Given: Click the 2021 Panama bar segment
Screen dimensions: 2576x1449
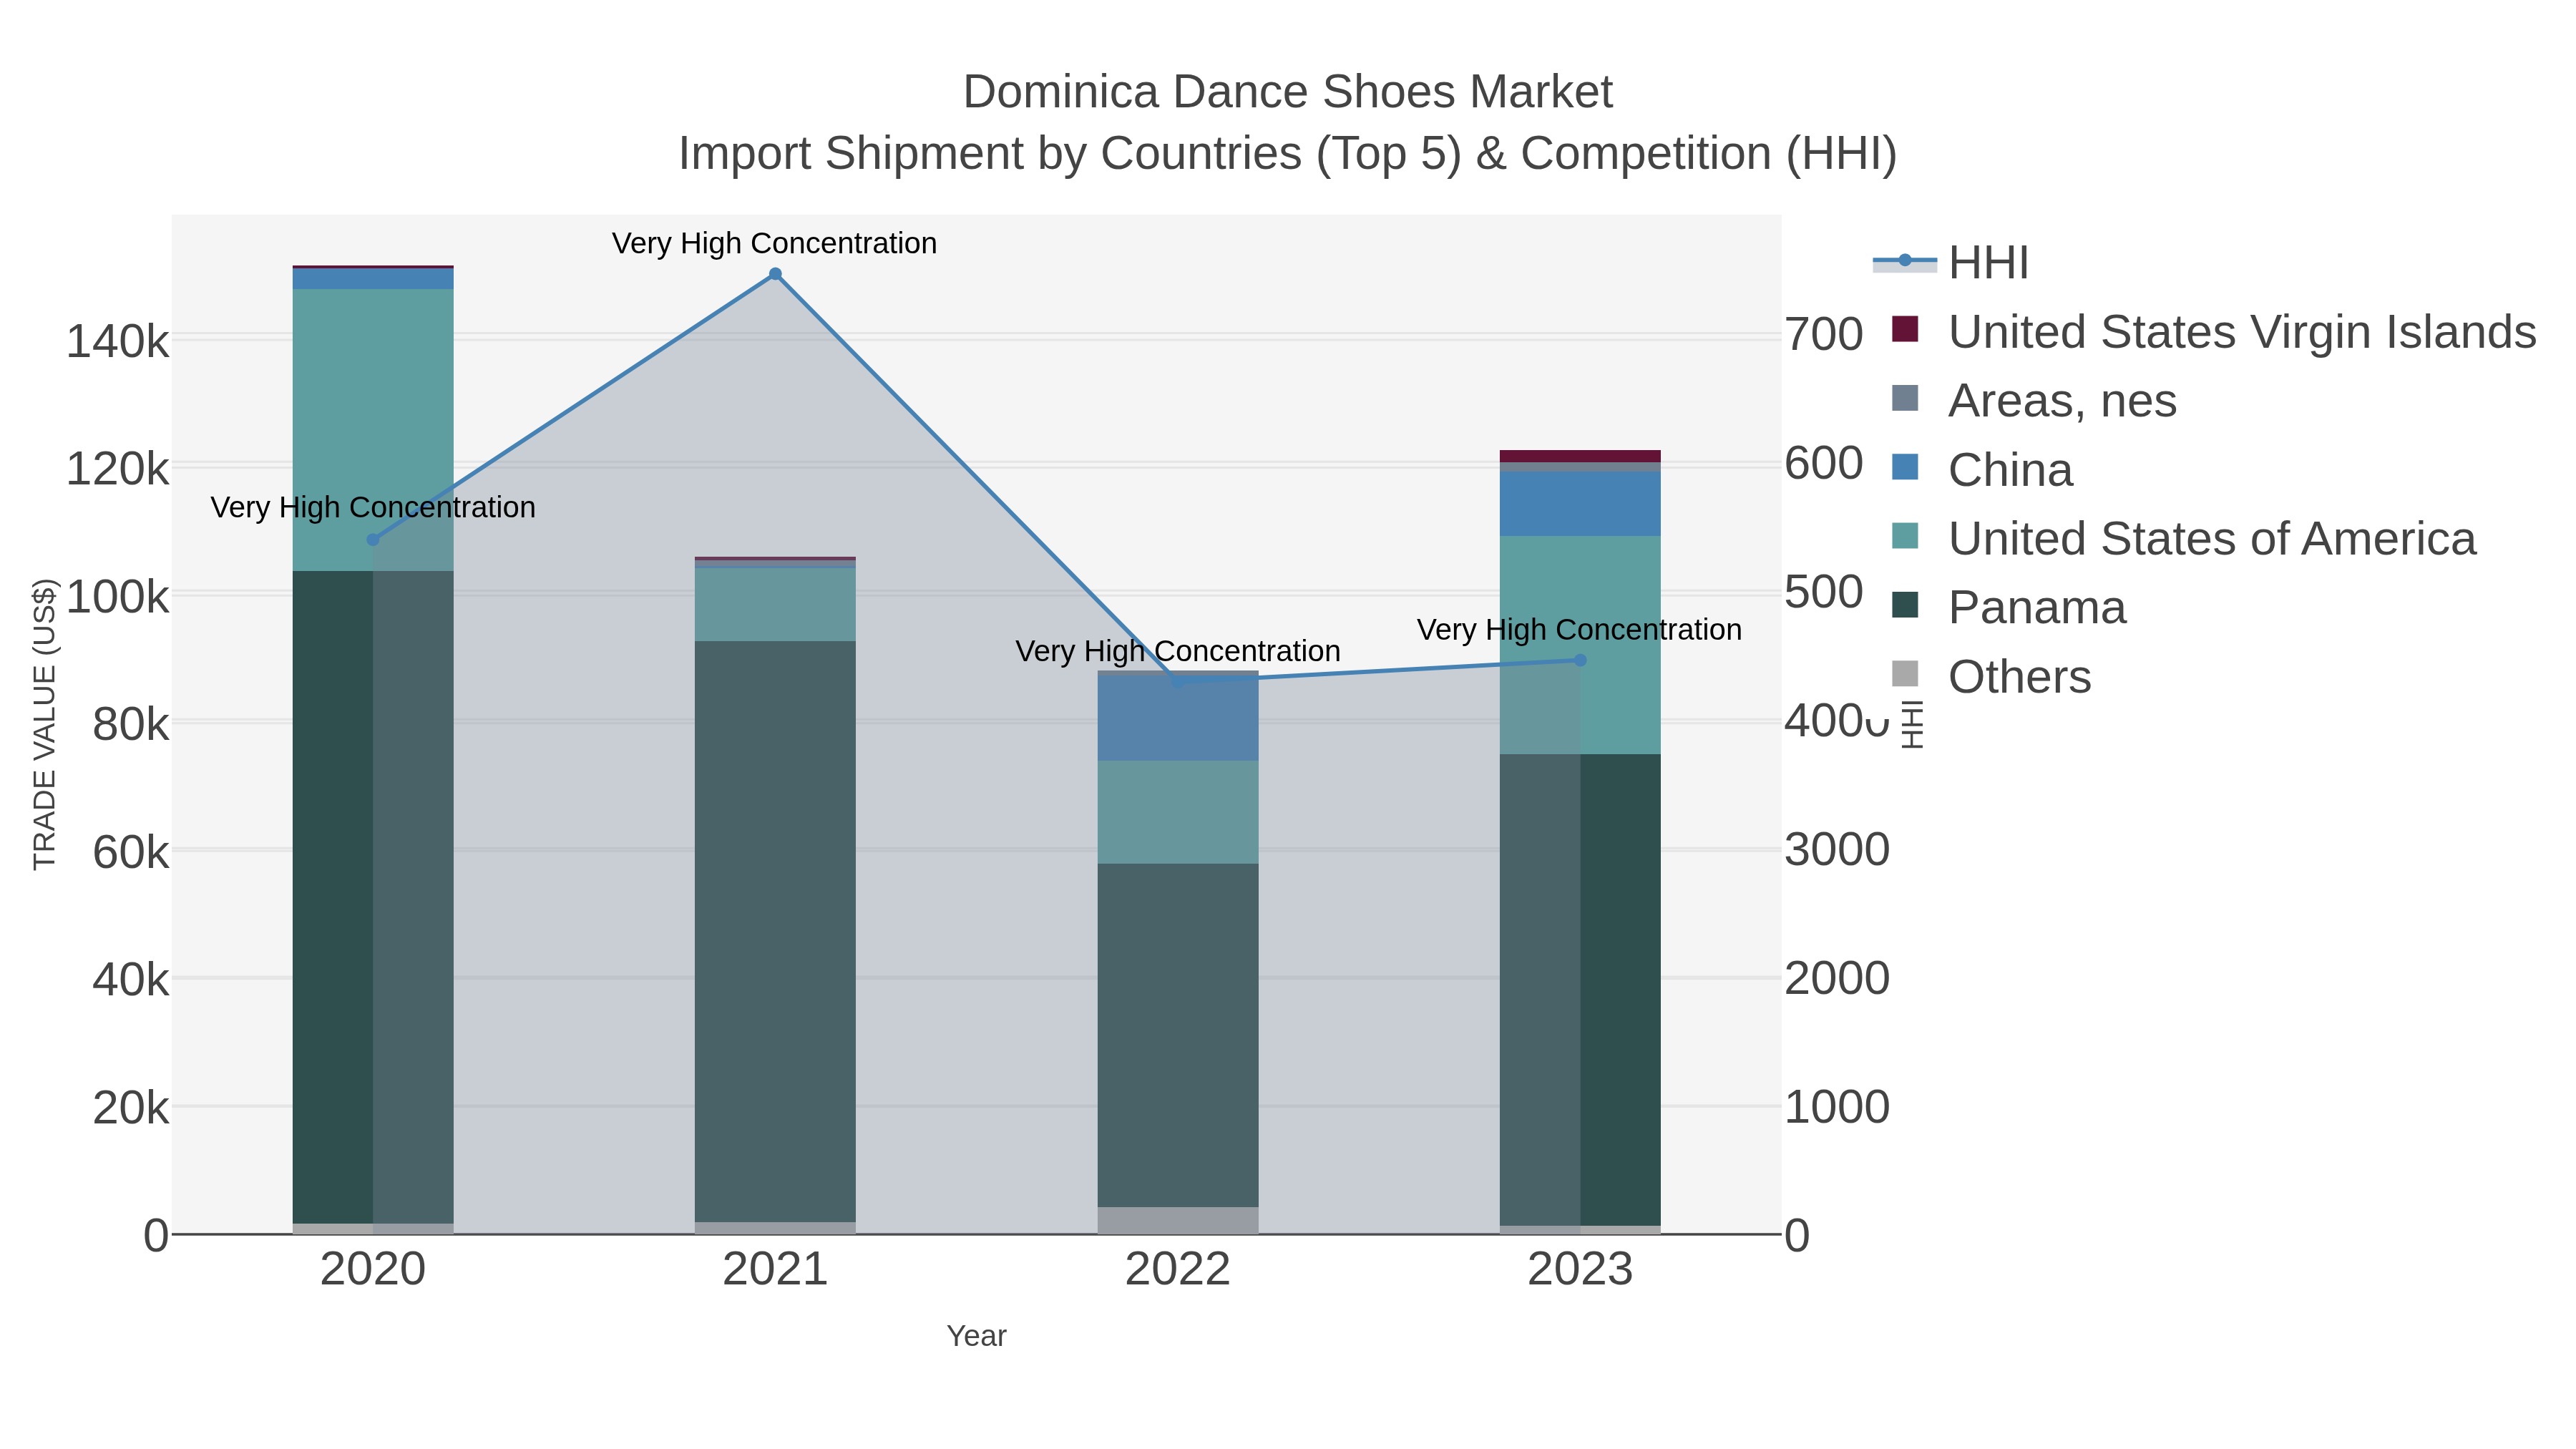Looking at the screenshot, I should (x=775, y=931).
